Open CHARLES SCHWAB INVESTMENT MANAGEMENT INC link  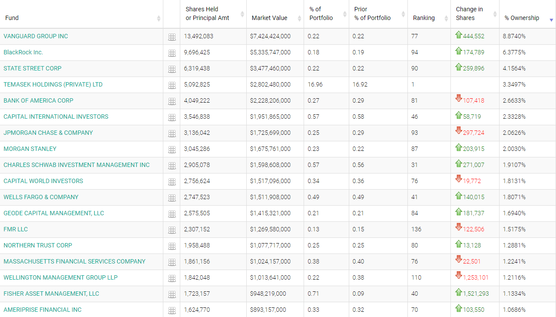point(76,165)
